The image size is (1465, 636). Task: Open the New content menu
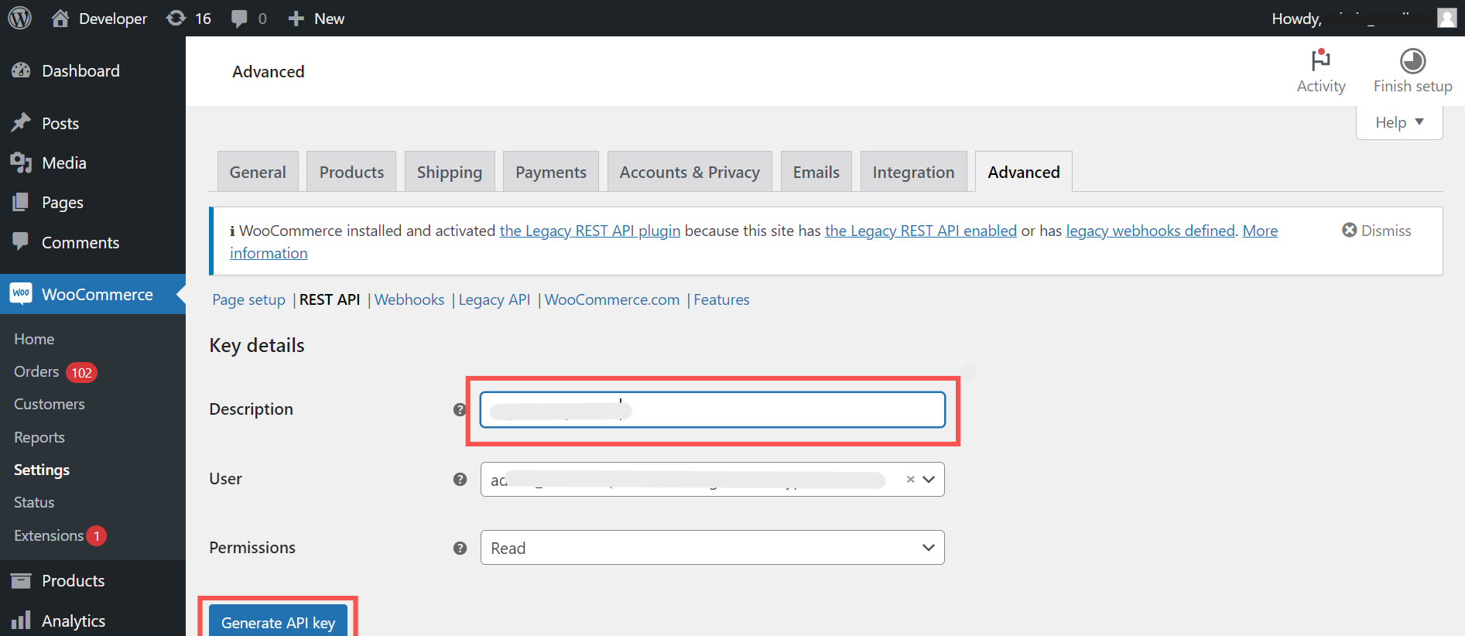316,19
